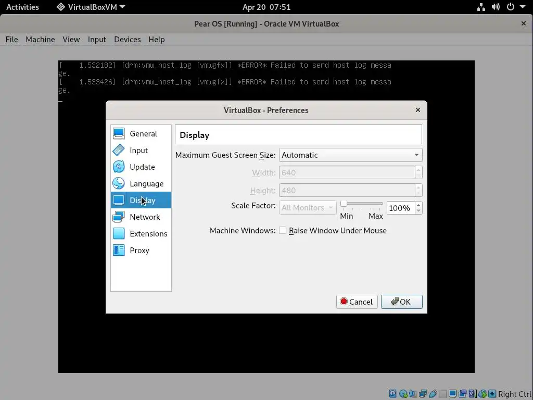Click the mouse integration status icon
Viewport: 533px width, 400px height.
[483, 394]
